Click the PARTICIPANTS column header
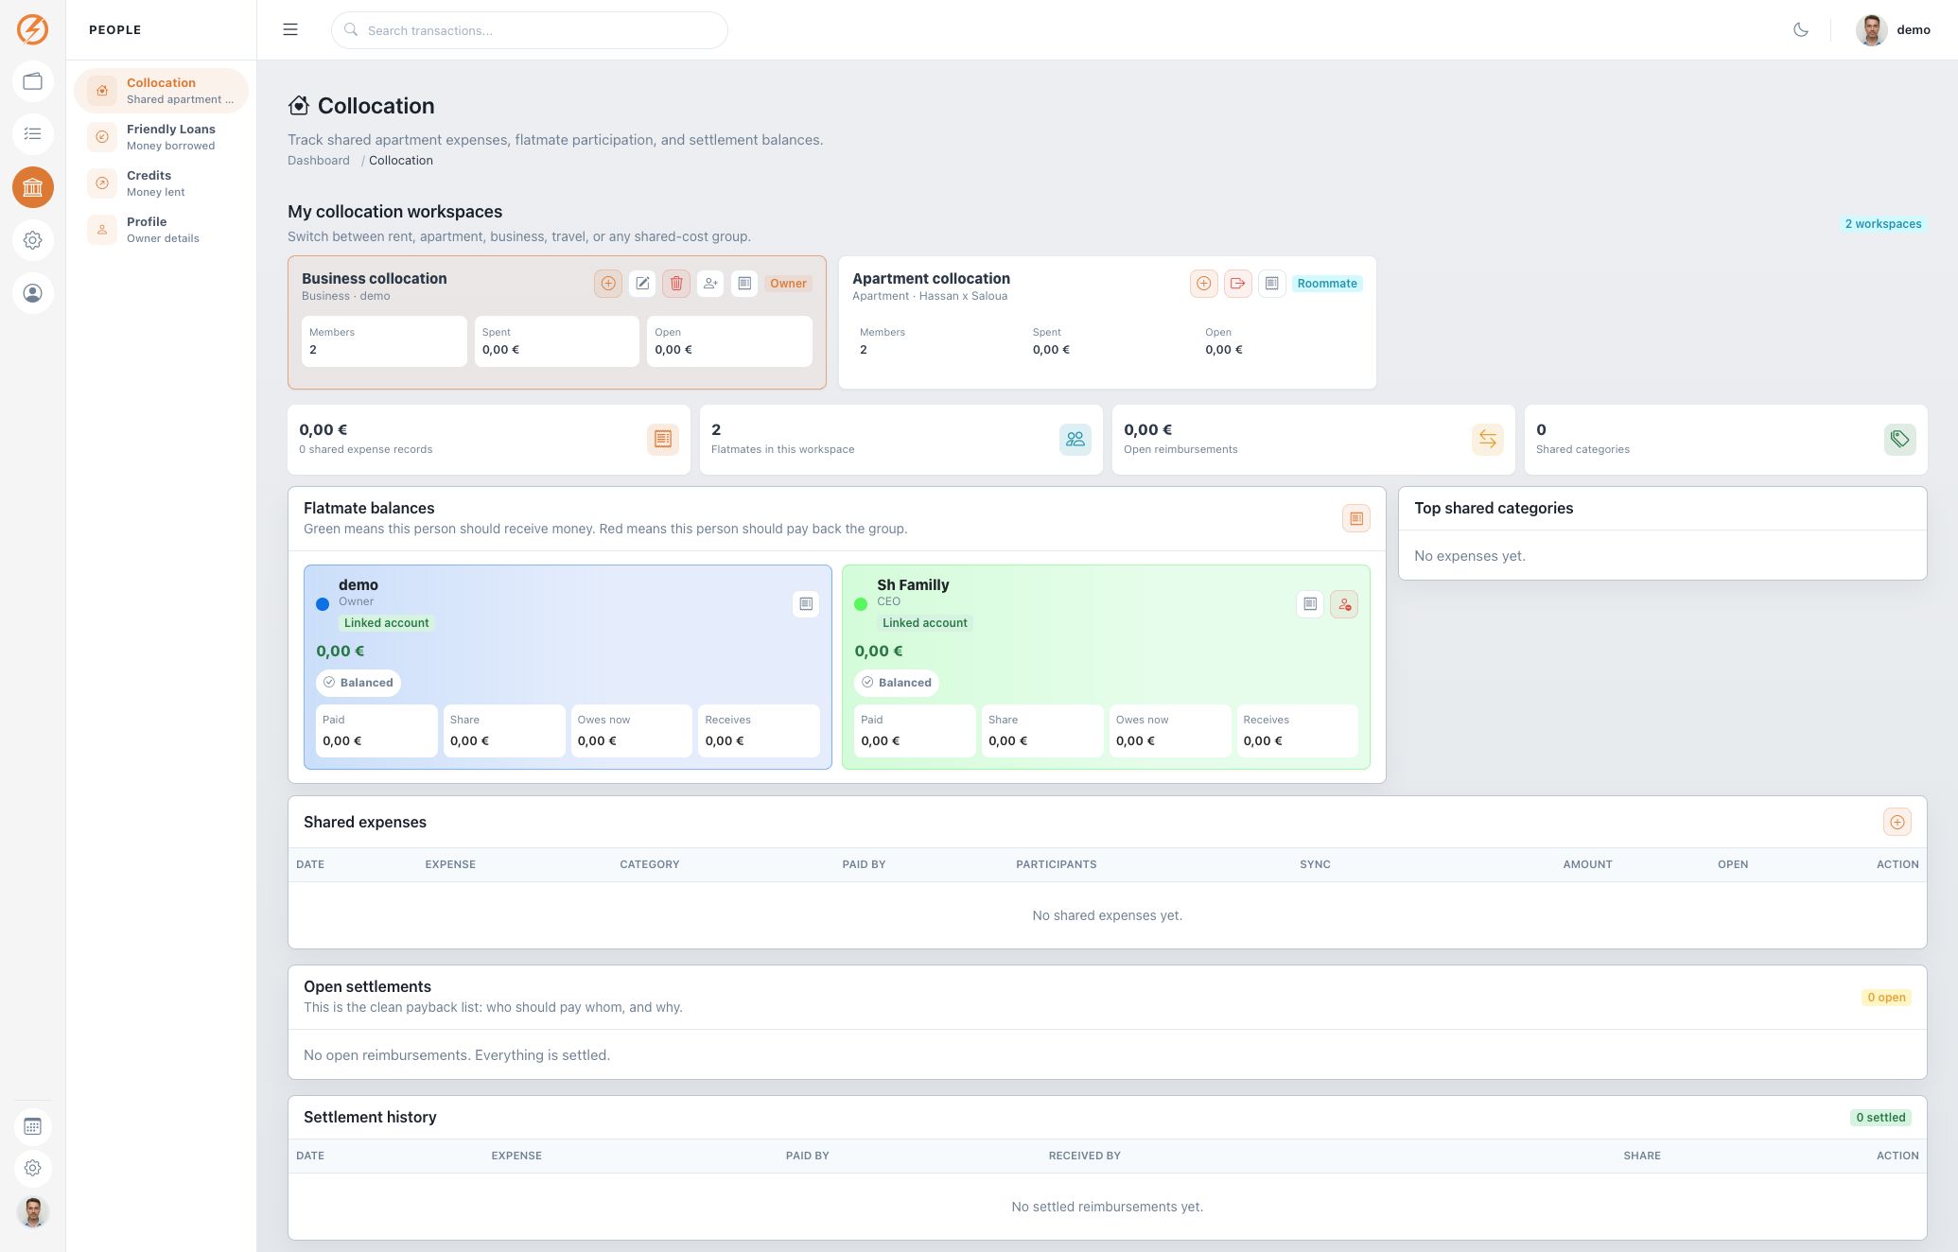This screenshot has width=1958, height=1252. point(1057,864)
